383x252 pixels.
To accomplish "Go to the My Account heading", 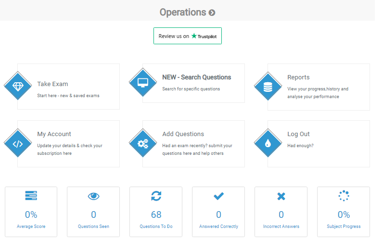I will pos(54,134).
